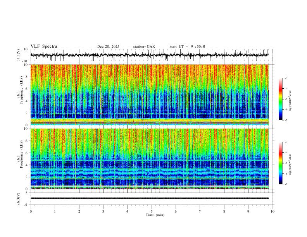Click the "ch.1(V)" waveform axis label

pyautogui.click(x=19, y=55)
